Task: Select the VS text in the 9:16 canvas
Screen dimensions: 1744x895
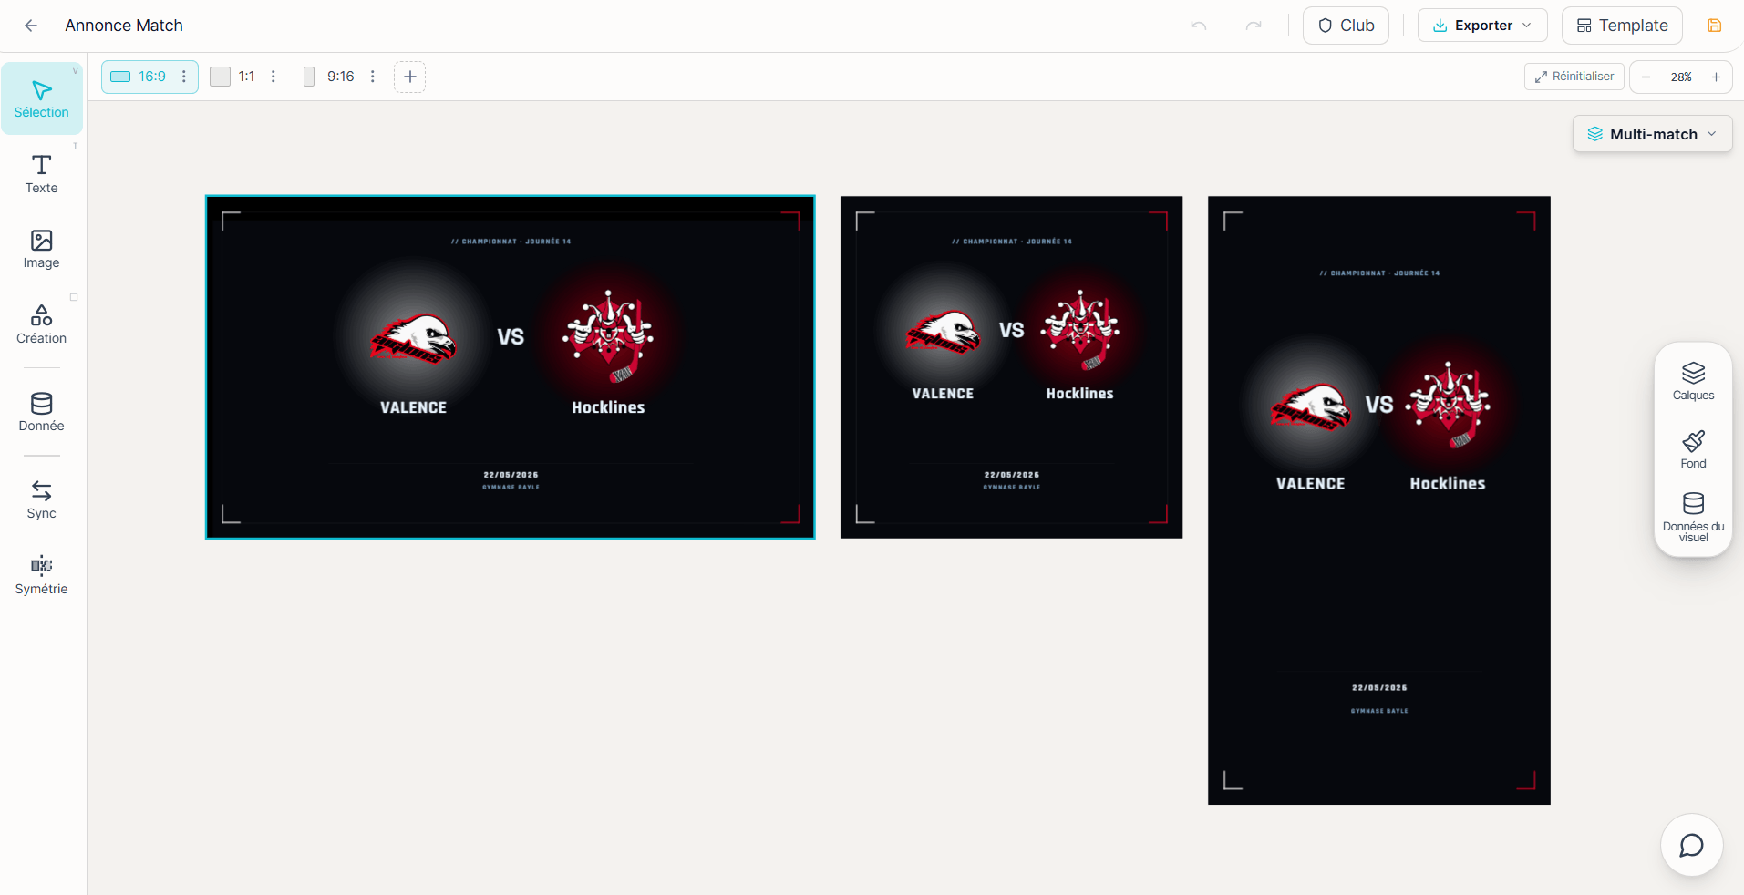Action: click(1379, 405)
